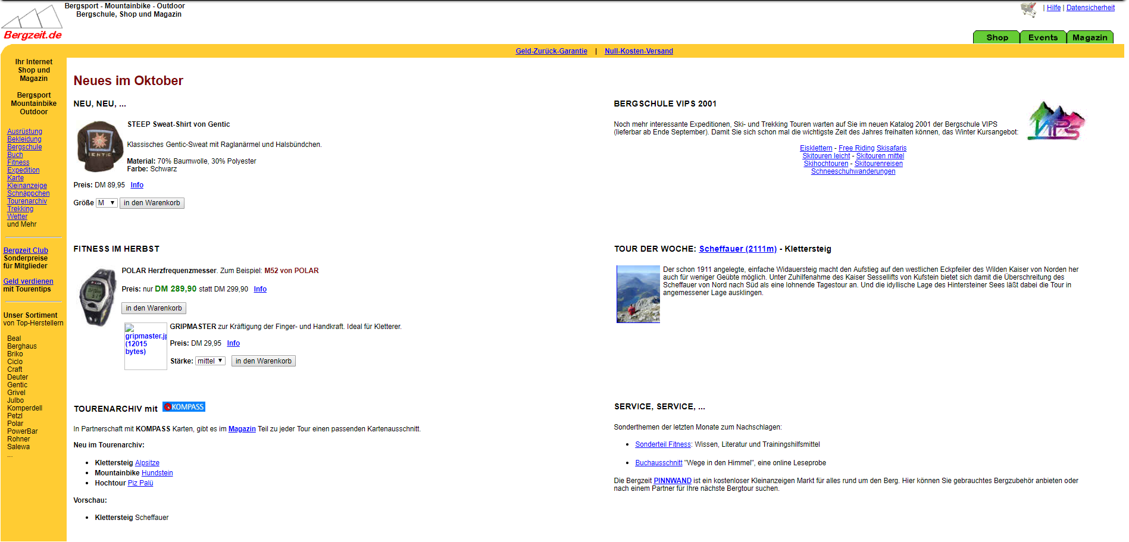1129x542 pixels.
Task: Expand the Stärke strength dropdown
Action: pyautogui.click(x=210, y=361)
